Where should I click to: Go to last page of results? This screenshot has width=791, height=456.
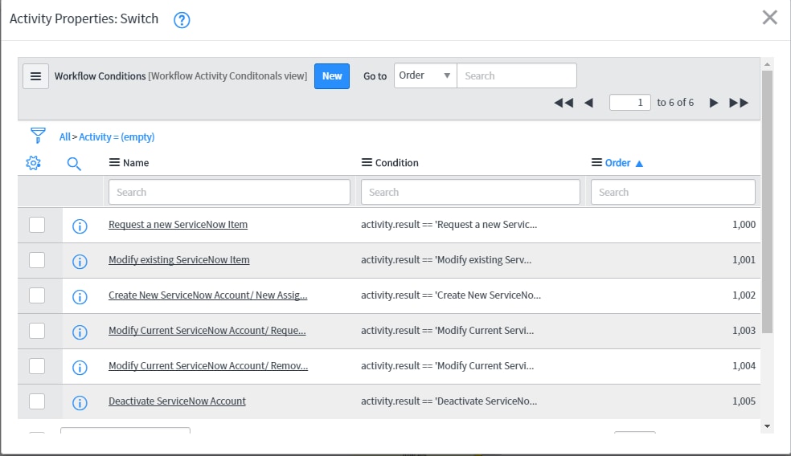pos(739,103)
